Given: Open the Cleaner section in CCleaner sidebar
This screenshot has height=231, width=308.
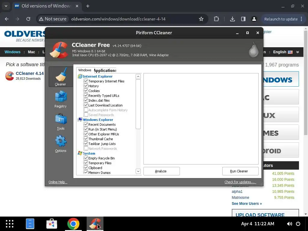Looking at the screenshot, I should point(61,77).
